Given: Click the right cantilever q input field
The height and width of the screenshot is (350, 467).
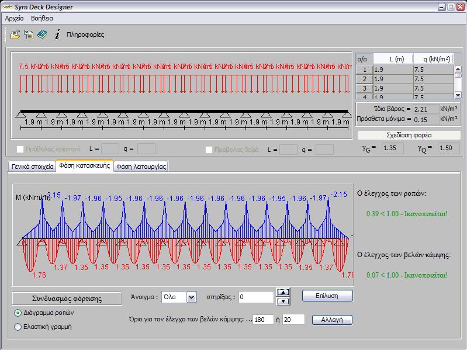Looking at the screenshot, I should pos(324,150).
